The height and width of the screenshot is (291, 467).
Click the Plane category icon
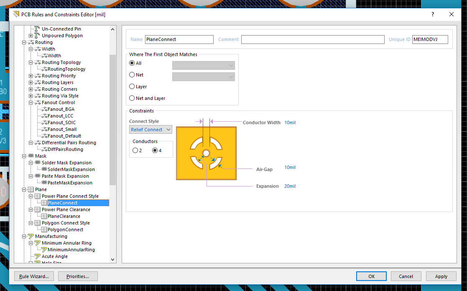pyautogui.click(x=31, y=189)
